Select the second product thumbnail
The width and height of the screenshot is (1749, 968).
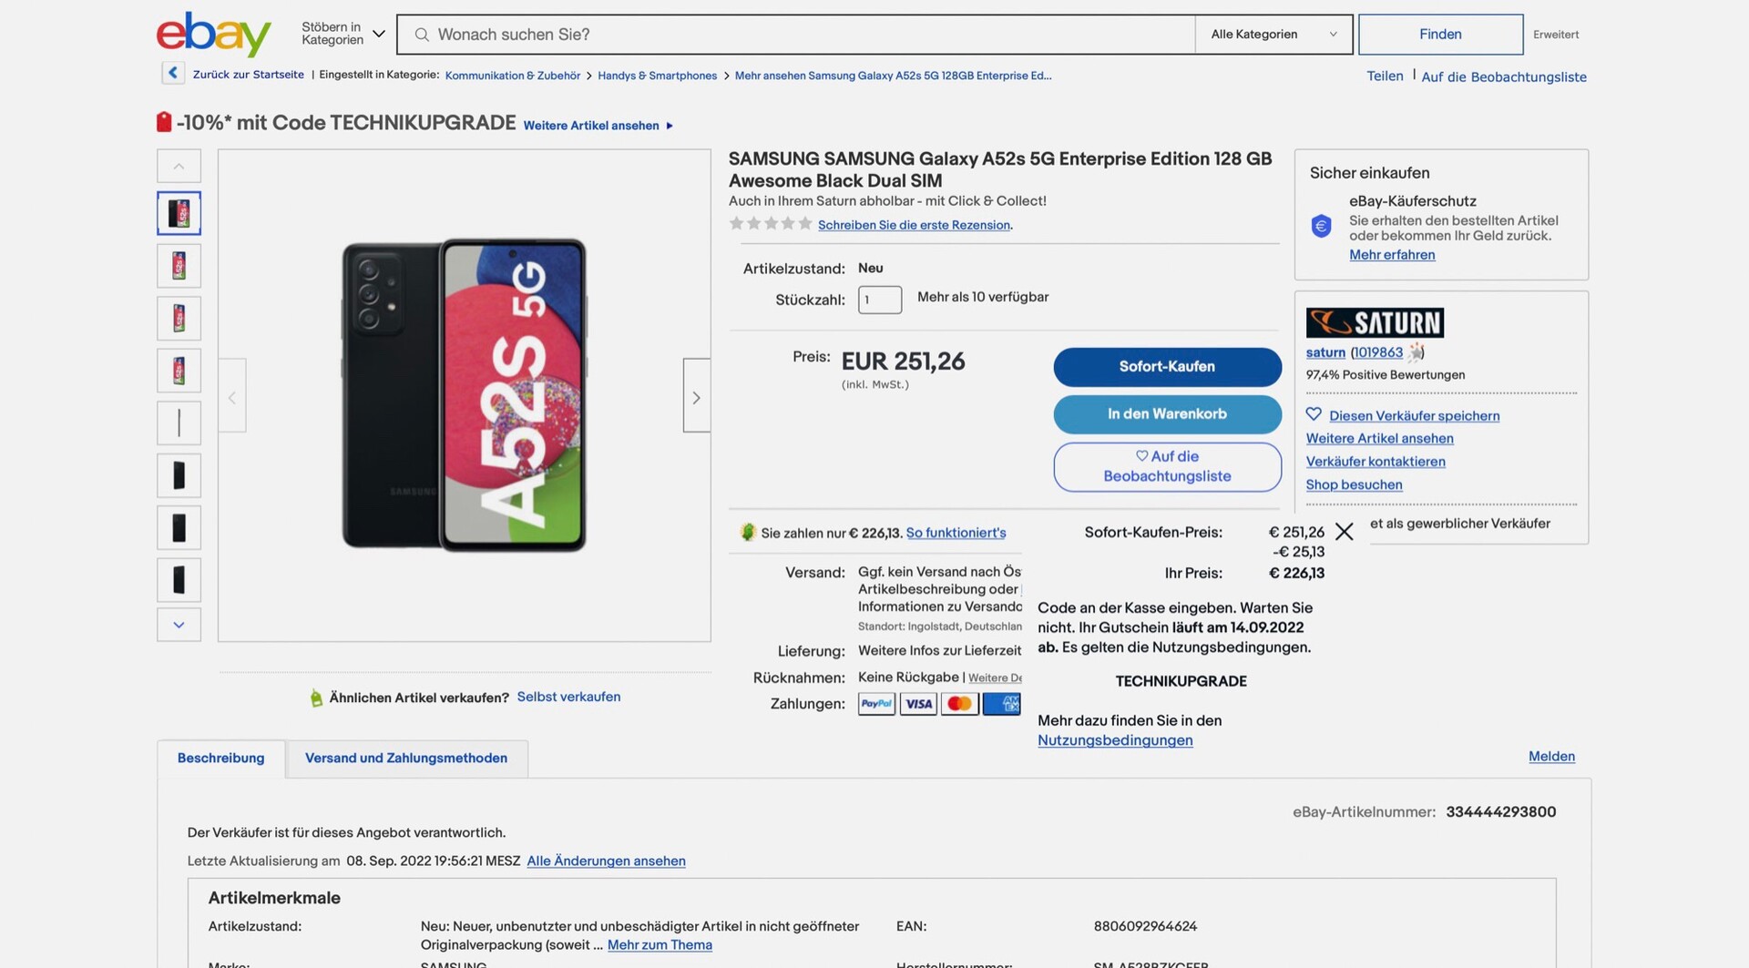[179, 266]
